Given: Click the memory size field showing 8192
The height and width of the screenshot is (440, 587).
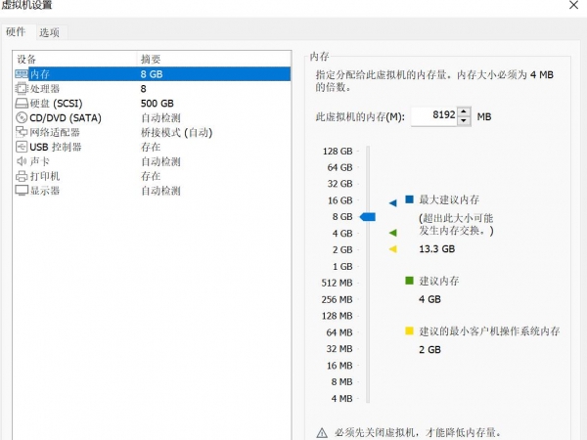Looking at the screenshot, I should 433,116.
